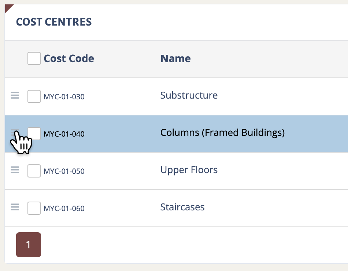Viewport: 348px width, 271px height.
Task: Tick the select-all checkbox beside Cost Code
Action: 34,58
